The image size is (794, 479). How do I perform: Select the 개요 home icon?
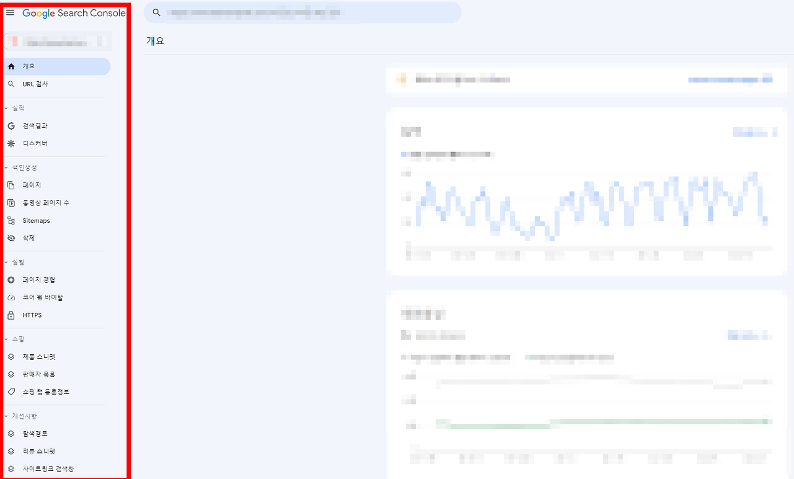coord(11,66)
